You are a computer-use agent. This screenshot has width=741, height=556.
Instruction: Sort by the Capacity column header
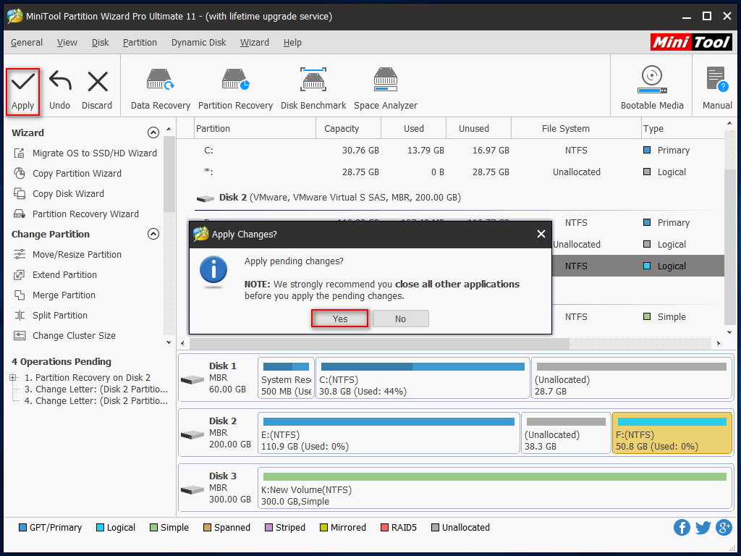coord(348,129)
